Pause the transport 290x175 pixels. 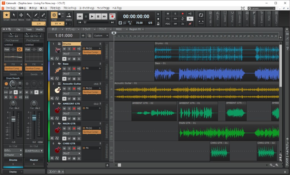coord(98,16)
